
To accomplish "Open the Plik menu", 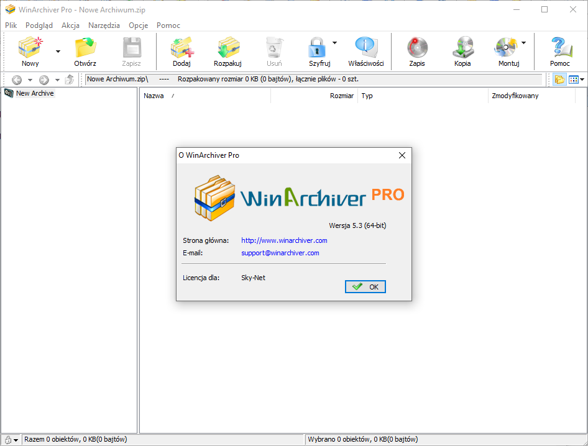I will pos(11,25).
